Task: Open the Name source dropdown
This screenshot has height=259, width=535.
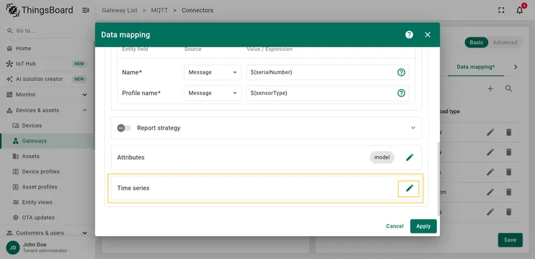Action: pyautogui.click(x=213, y=72)
